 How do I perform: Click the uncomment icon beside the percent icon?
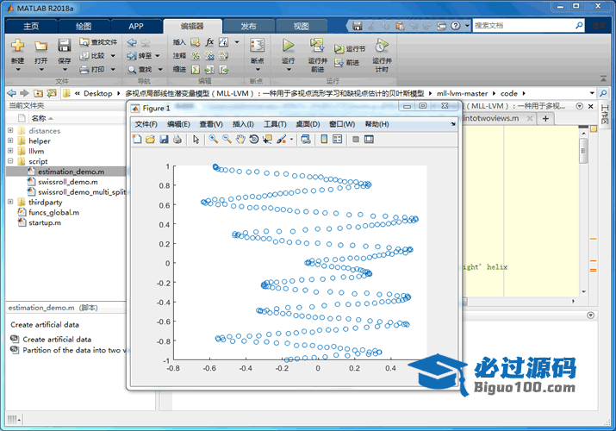(x=209, y=56)
